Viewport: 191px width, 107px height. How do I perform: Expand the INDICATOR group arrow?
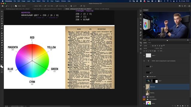pos(146,97)
